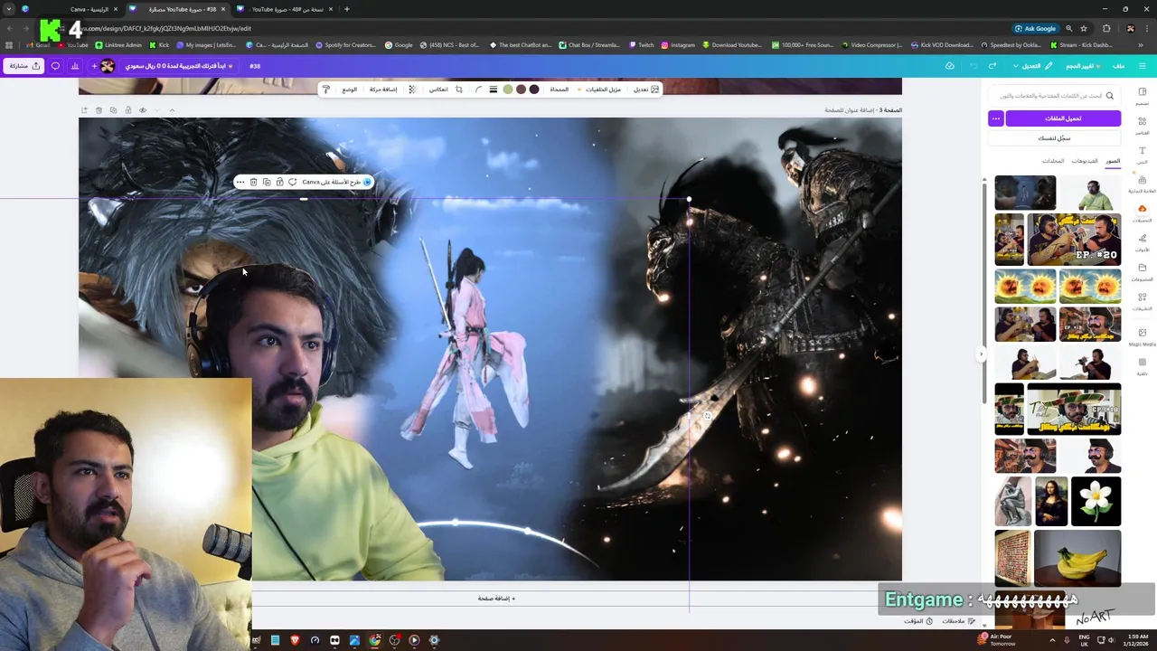Delete element via floating toolbar trash icon
This screenshot has width=1157, height=651.
pos(253,182)
